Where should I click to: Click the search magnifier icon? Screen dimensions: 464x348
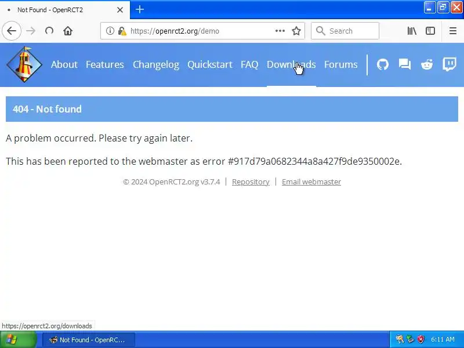tap(321, 31)
